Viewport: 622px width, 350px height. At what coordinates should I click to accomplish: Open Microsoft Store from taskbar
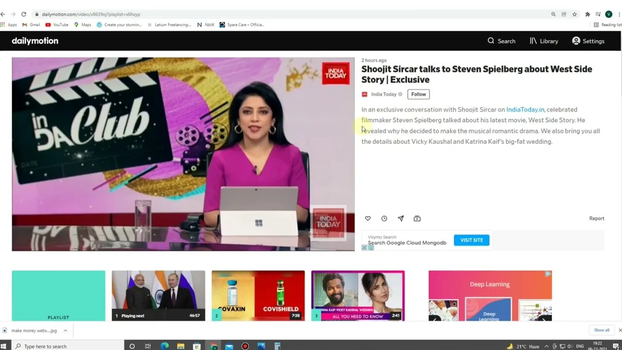(197, 346)
